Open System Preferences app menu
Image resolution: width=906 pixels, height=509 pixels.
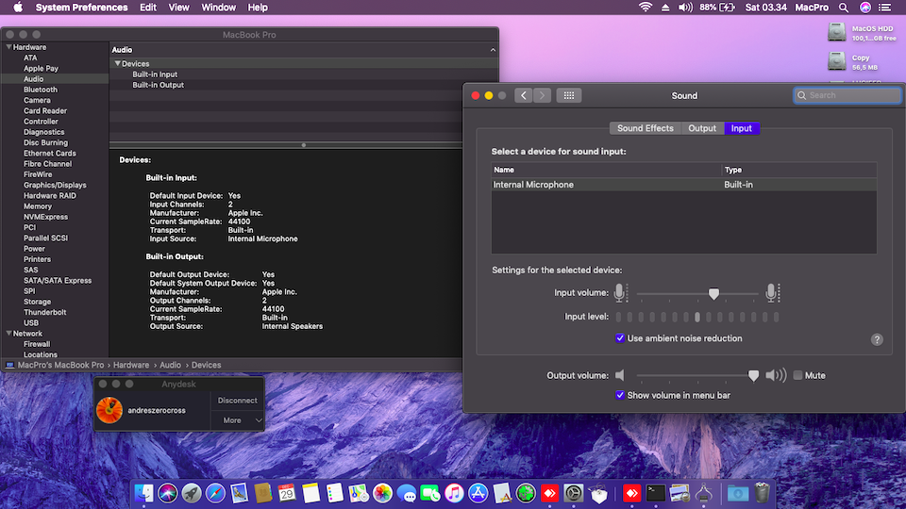[81, 8]
